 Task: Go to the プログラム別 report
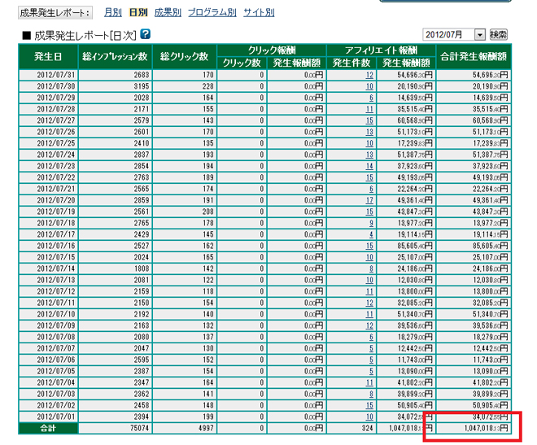(x=212, y=13)
